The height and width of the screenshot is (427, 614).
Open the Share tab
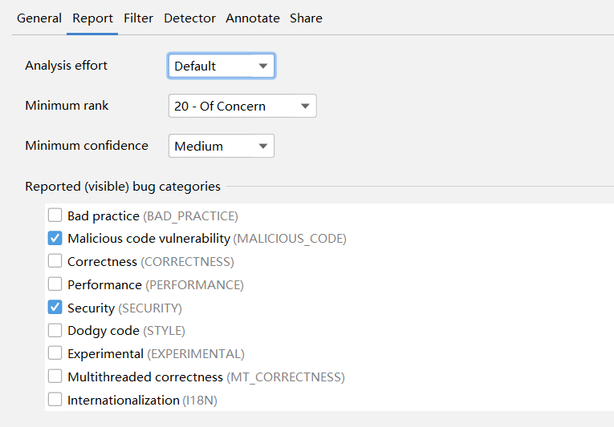click(306, 18)
